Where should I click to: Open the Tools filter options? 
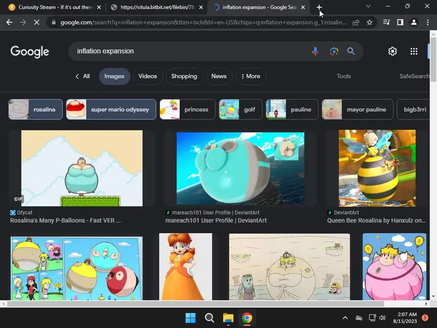344,76
